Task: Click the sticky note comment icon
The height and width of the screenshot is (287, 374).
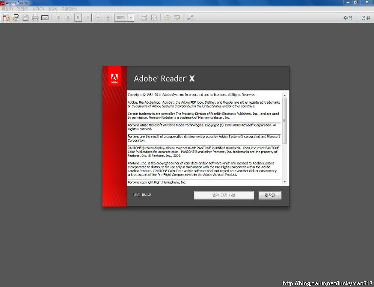Action: point(167,18)
